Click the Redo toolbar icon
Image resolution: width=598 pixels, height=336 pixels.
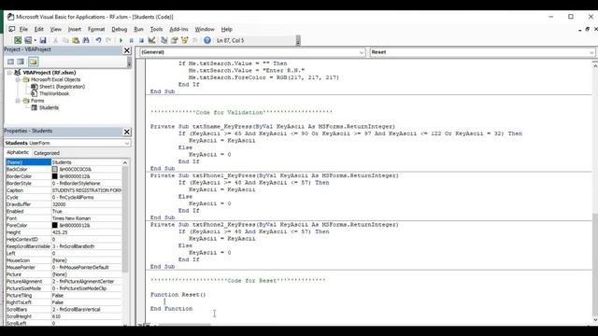click(108, 40)
